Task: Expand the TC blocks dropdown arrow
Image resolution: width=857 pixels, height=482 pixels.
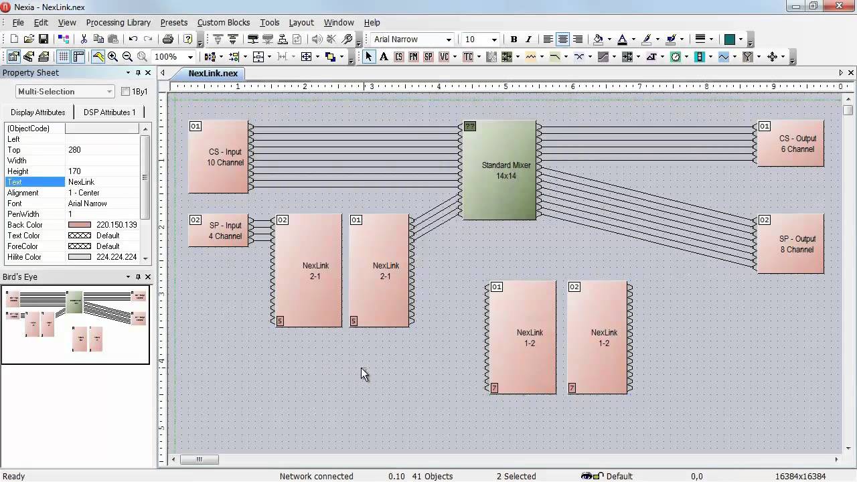Action: tap(478, 57)
